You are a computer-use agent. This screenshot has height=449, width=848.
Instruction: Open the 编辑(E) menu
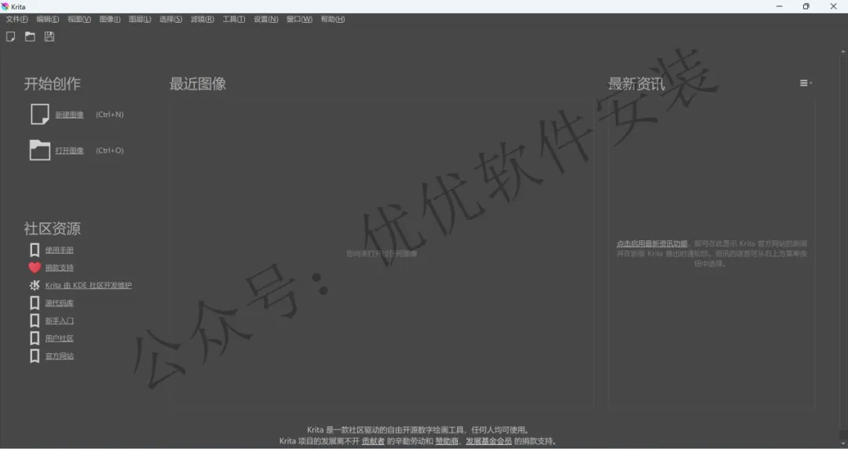(x=48, y=19)
